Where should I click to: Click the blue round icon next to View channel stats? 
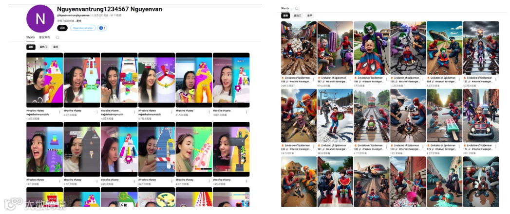102,28
